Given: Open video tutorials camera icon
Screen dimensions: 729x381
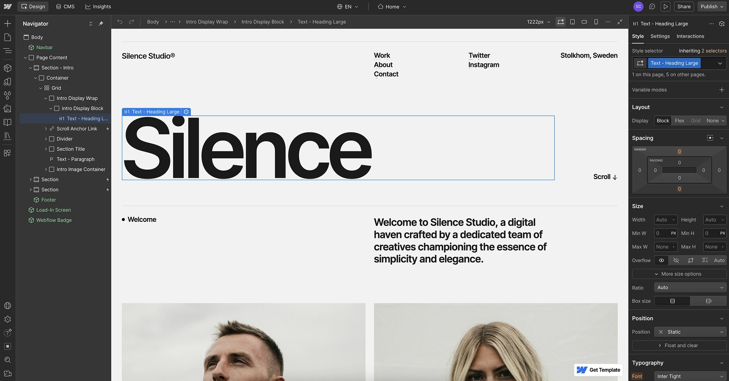Looking at the screenshot, I should tap(8, 373).
